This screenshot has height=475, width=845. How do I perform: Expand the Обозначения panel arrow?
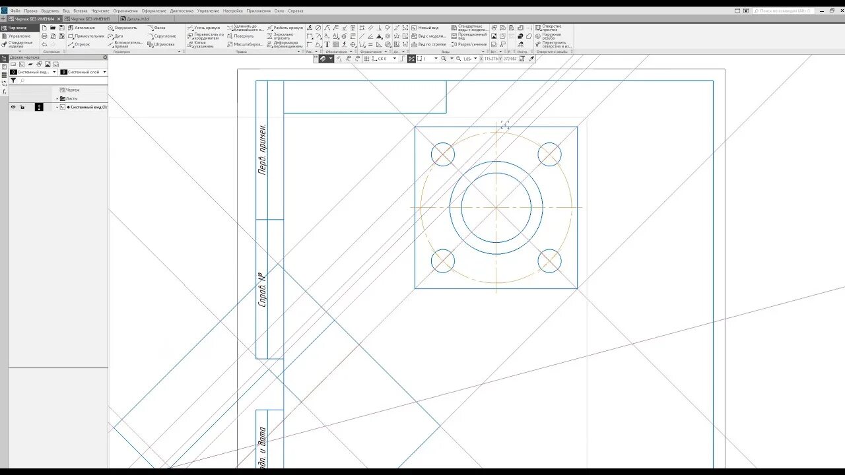(351, 51)
